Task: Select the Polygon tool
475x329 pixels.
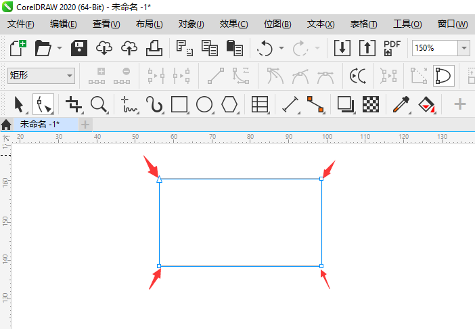Action: click(229, 104)
